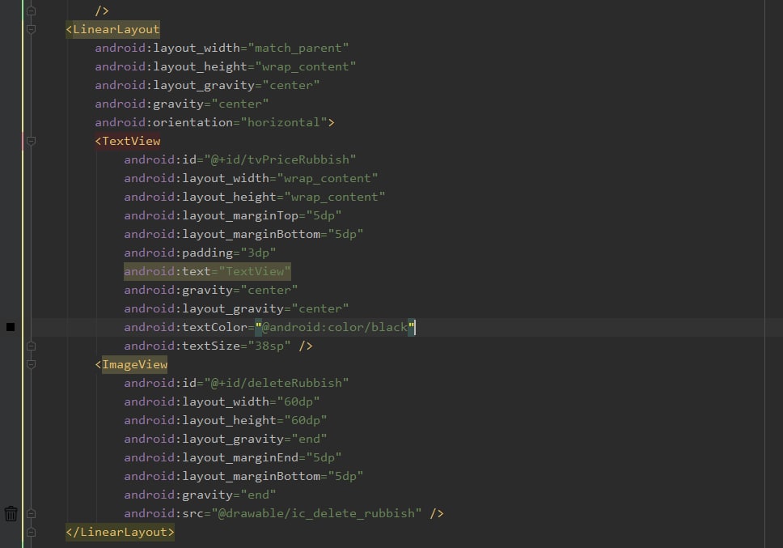The image size is (783, 548).
Task: Click fold marker beside ic_delete_rubbish src line
Action: [31, 513]
